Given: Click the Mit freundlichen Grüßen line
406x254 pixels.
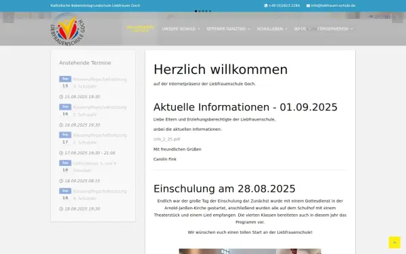Looking at the screenshot, I should (177, 149).
